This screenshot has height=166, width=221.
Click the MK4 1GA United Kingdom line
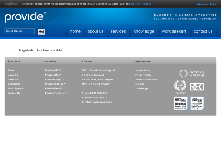pyautogui.click(x=96, y=84)
